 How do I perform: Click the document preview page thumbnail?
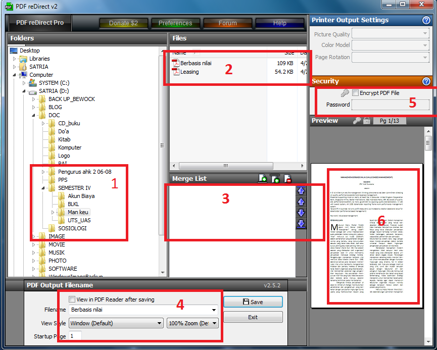click(367, 235)
